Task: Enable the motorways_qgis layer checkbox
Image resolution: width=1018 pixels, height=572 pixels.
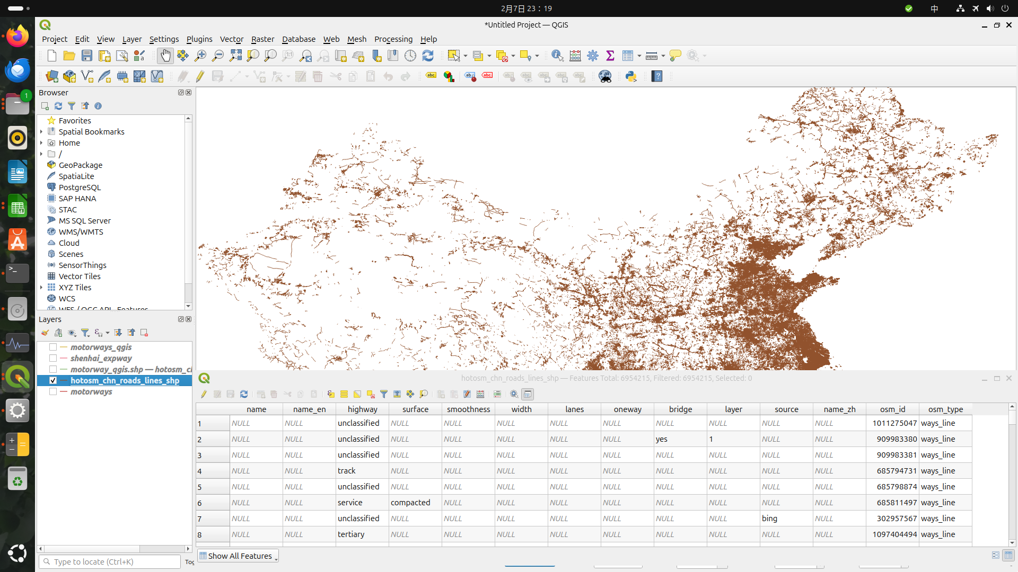Action: point(53,347)
